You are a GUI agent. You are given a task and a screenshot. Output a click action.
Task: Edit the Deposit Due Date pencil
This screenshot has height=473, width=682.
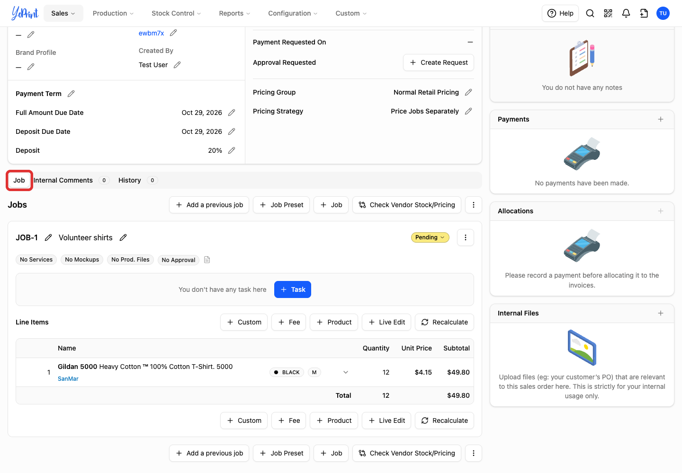pyautogui.click(x=232, y=131)
